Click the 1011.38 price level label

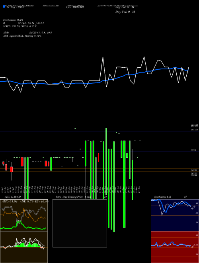tap(195, 130)
